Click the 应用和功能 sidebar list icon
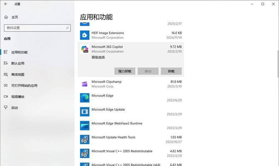The width and height of the screenshot is (279, 166). click(6, 52)
